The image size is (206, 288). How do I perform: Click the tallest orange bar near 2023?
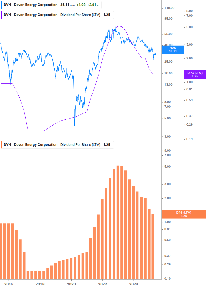tap(118, 222)
